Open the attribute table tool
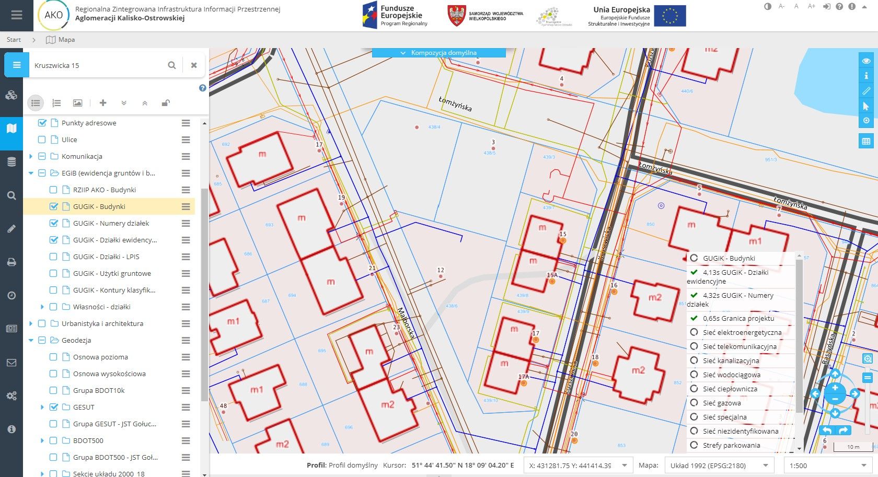The height and width of the screenshot is (477, 878). pos(866,141)
